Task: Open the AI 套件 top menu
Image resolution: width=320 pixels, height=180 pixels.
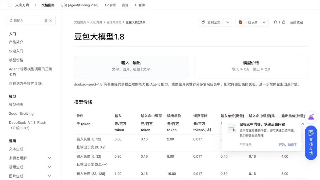Action: (x=140, y=5)
